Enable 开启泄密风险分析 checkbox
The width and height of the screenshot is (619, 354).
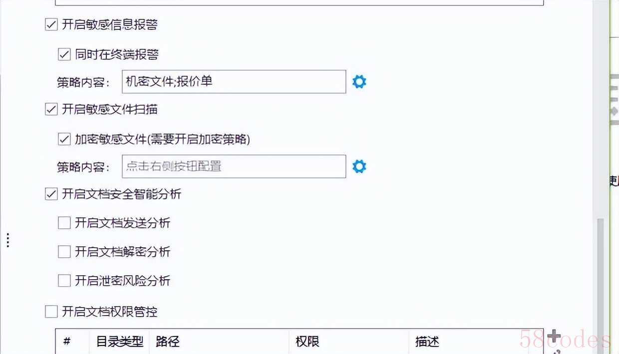[x=64, y=281]
